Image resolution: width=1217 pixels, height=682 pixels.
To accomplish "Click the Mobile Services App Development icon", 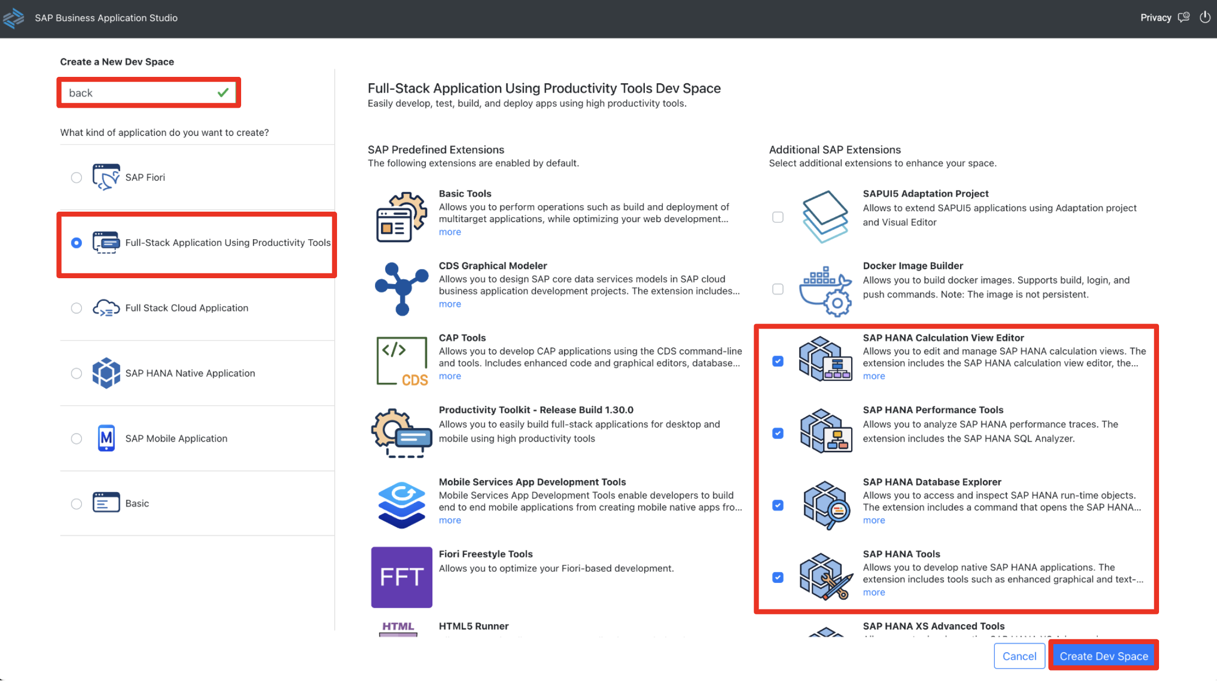I will tap(402, 504).
